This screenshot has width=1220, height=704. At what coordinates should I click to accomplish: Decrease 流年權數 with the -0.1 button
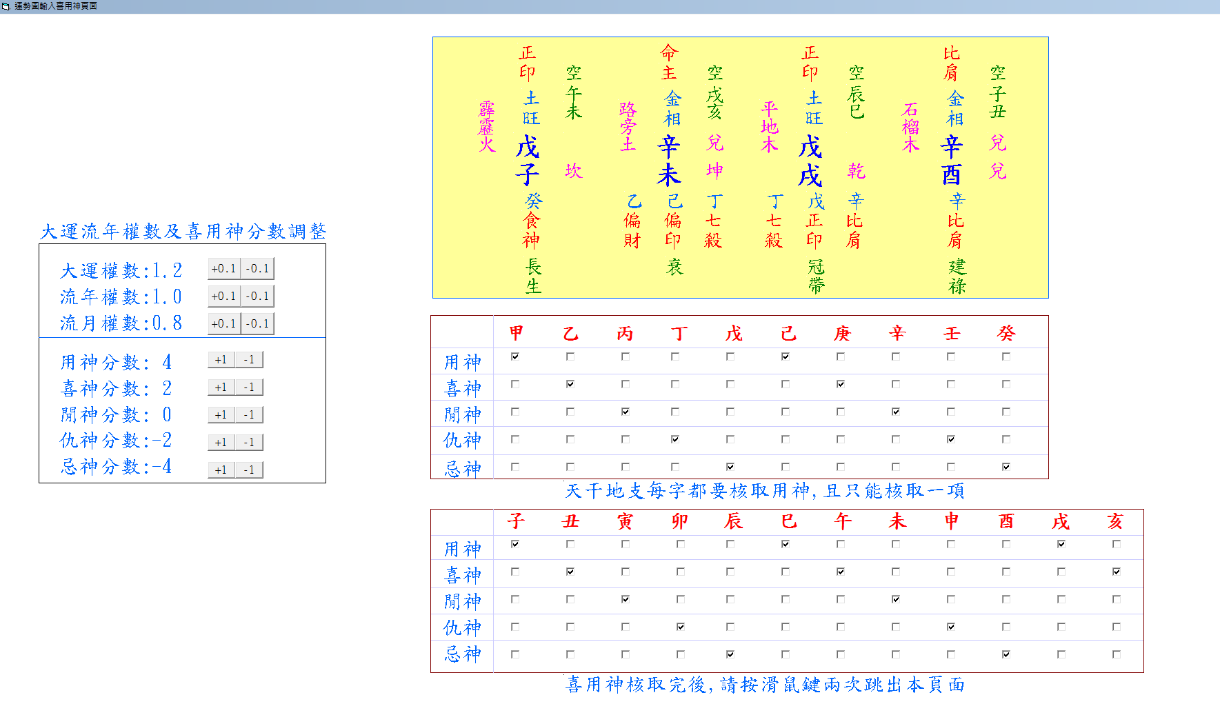coord(257,296)
